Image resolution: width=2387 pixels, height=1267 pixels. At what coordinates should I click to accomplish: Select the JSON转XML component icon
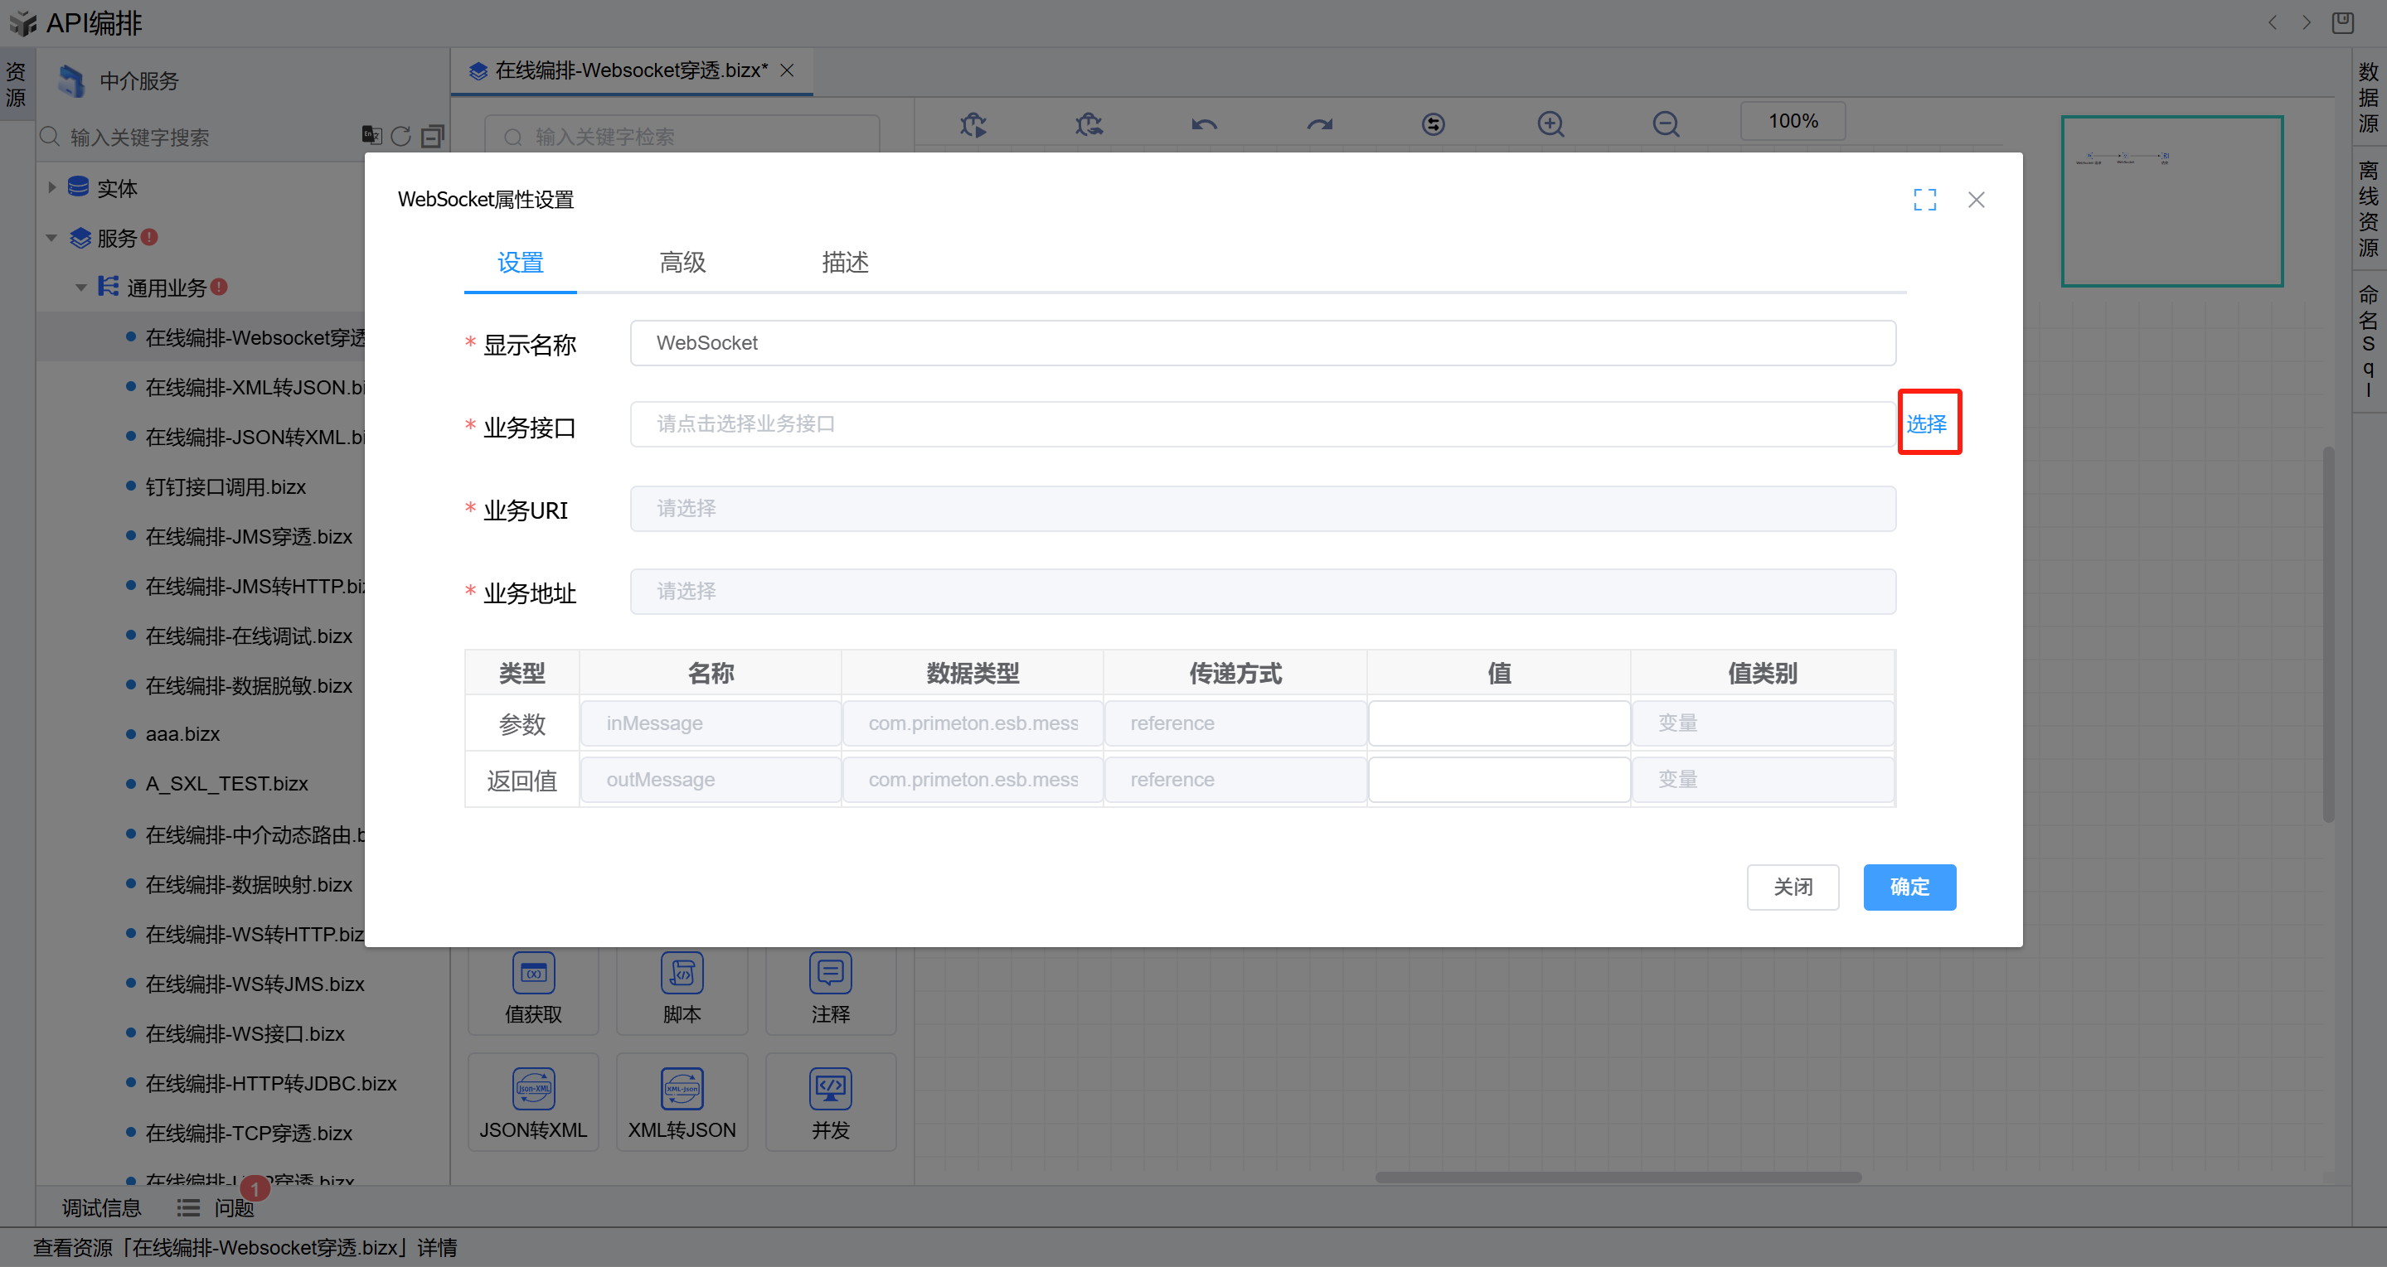(x=533, y=1088)
